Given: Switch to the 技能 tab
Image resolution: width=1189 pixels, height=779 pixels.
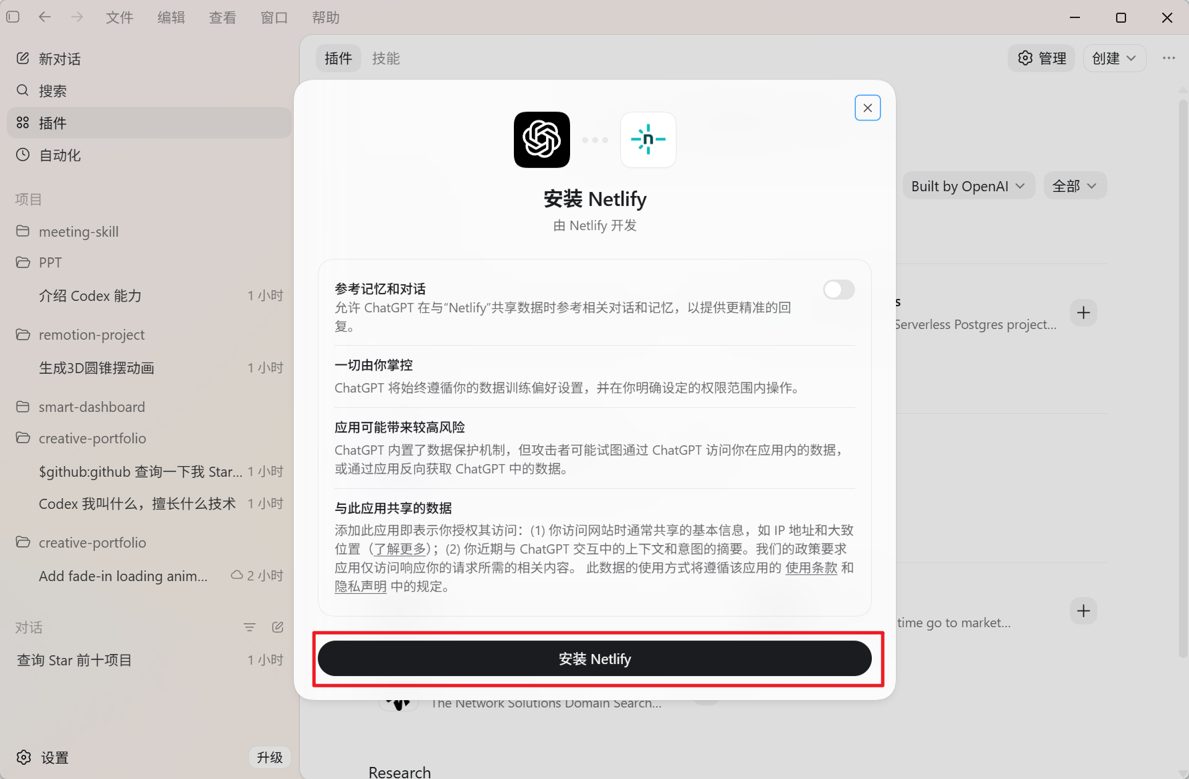Looking at the screenshot, I should [386, 58].
